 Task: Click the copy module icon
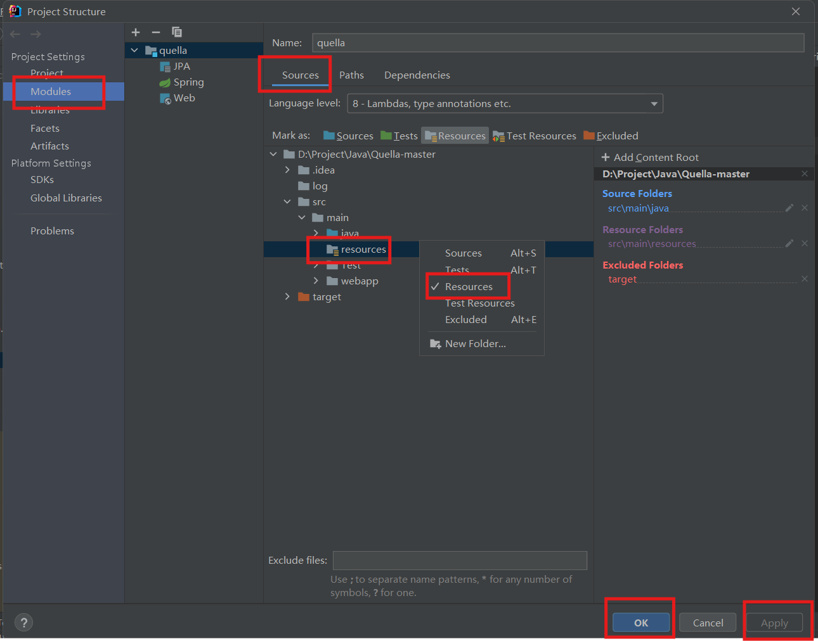[176, 32]
